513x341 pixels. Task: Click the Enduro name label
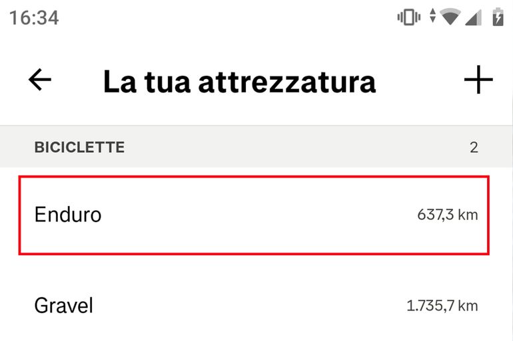[x=68, y=215]
